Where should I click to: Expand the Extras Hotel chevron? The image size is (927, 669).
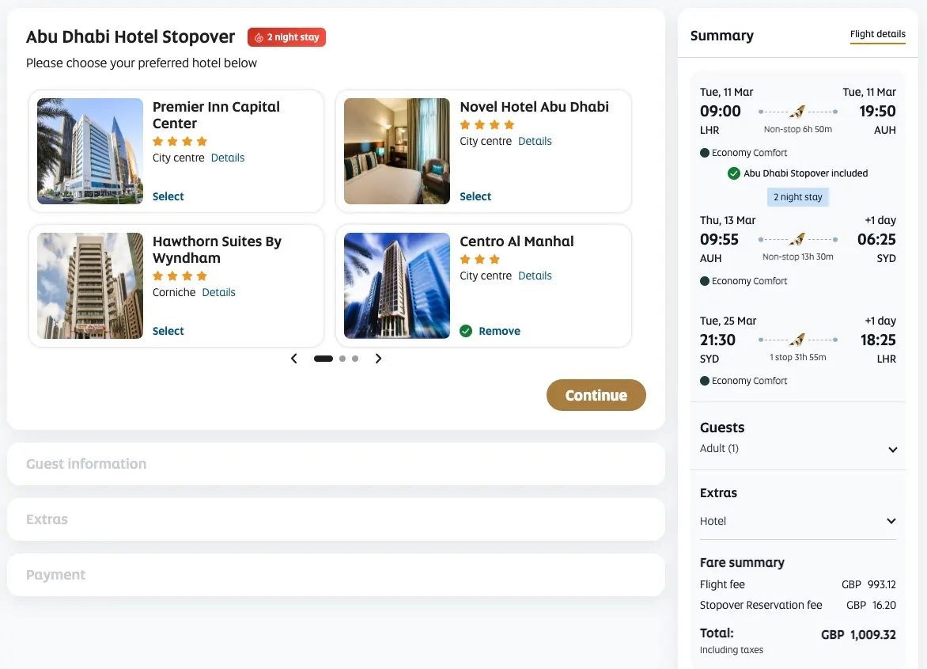[891, 521]
